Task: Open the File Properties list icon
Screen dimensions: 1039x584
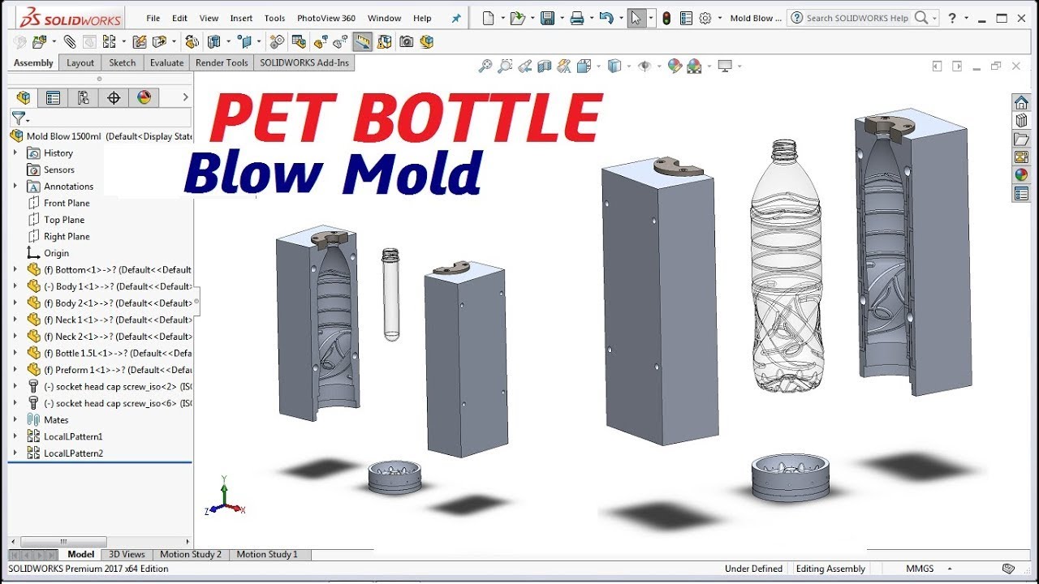Action: click(686, 18)
